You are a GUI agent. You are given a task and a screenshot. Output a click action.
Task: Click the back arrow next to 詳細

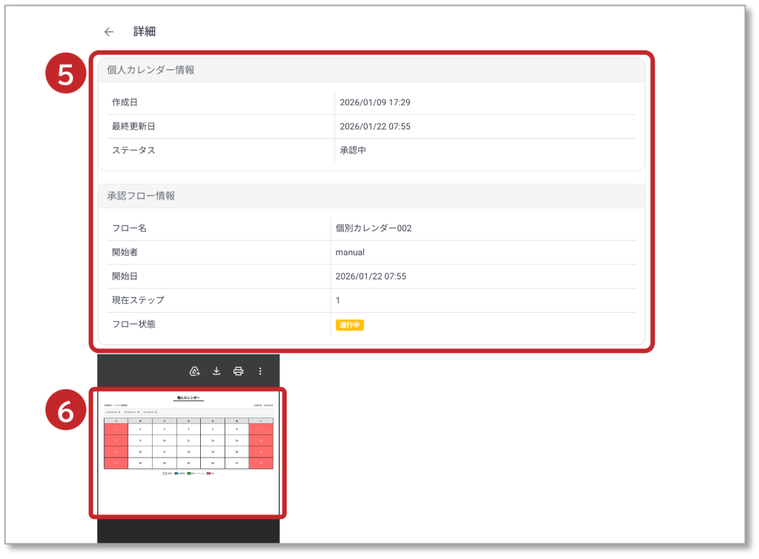(109, 32)
